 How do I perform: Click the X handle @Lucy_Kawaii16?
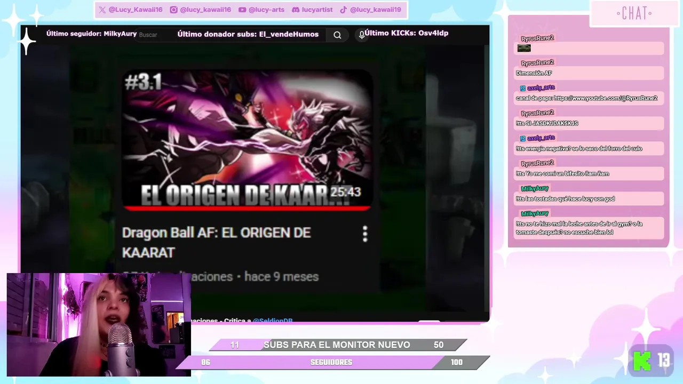pos(136,10)
